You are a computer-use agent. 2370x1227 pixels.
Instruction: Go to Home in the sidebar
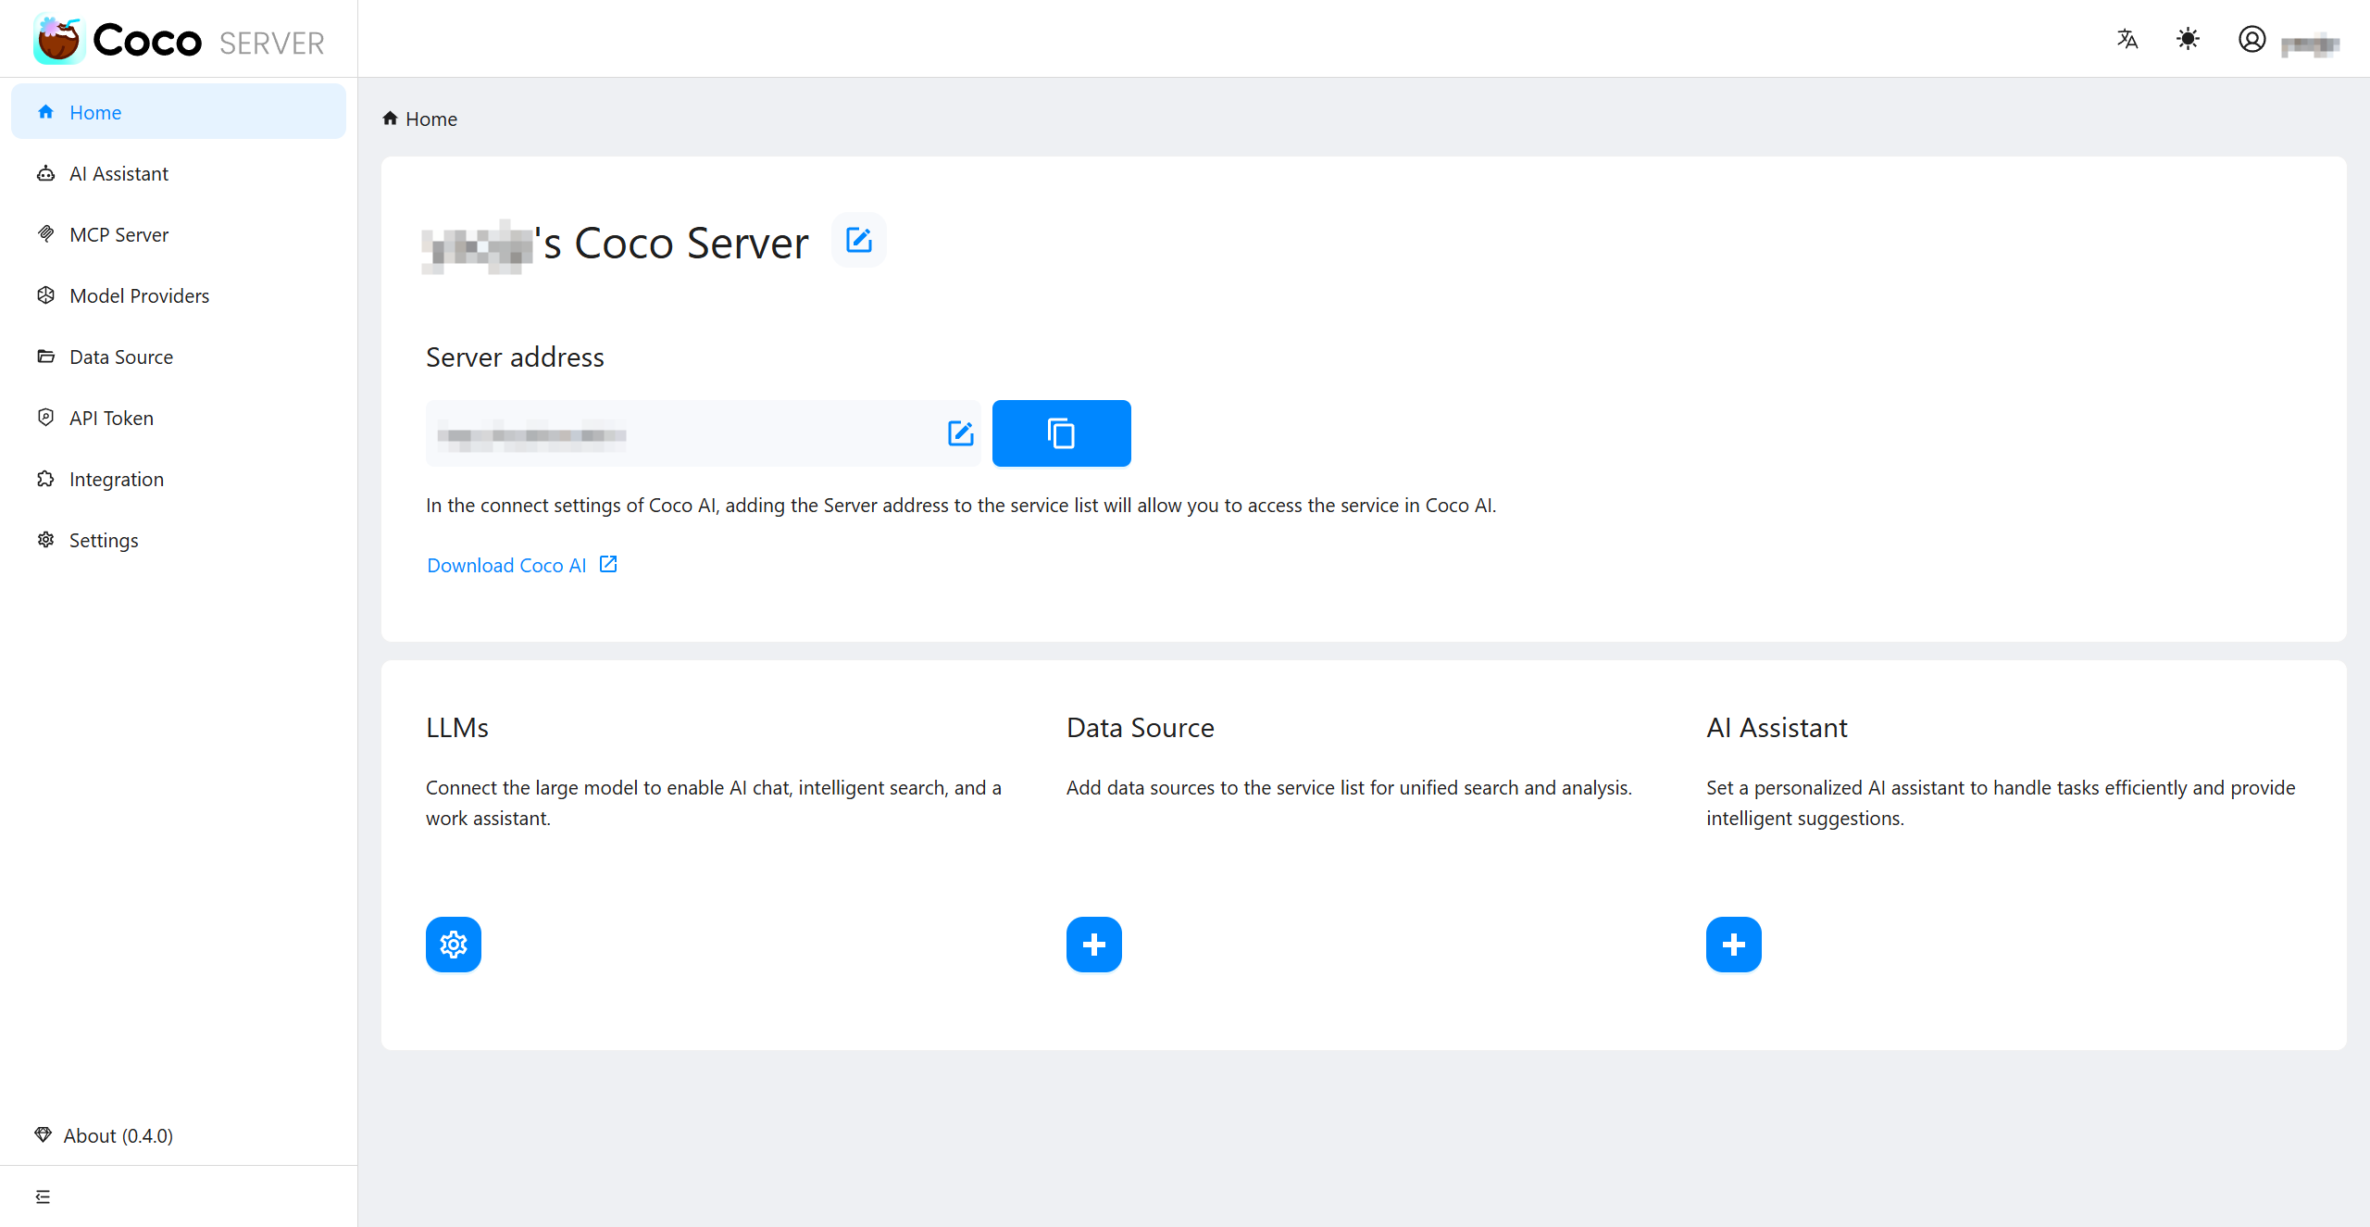(x=179, y=112)
